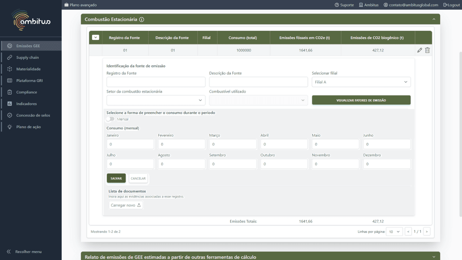The width and height of the screenshot is (462, 260).
Task: Click the Junho consumption field
Action: [387, 144]
